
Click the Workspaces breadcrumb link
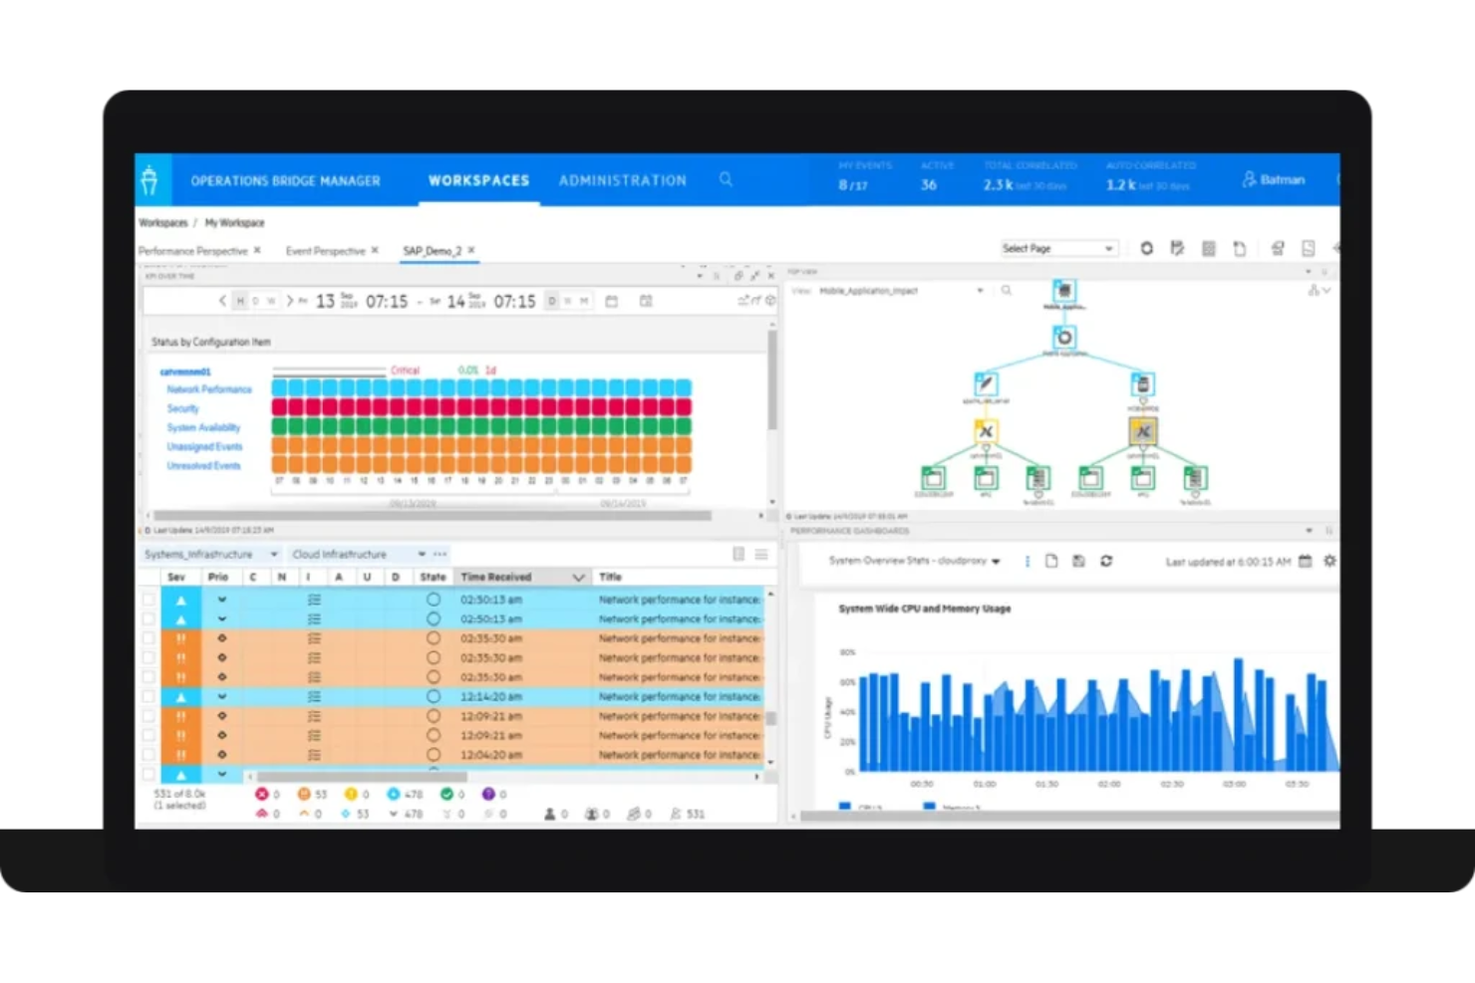pyautogui.click(x=163, y=223)
